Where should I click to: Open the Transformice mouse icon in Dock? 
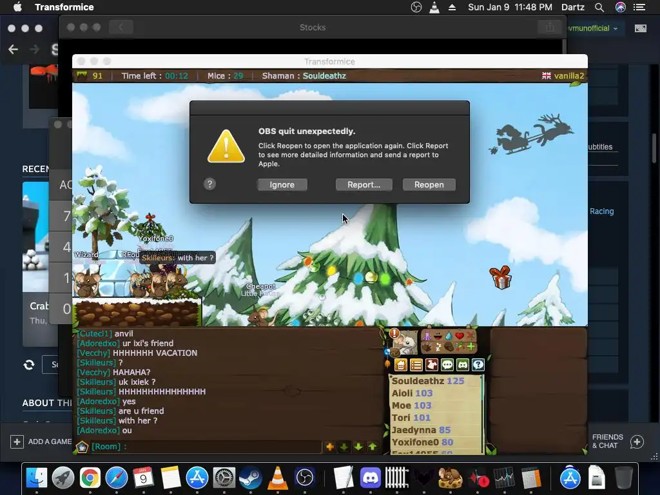click(451, 478)
